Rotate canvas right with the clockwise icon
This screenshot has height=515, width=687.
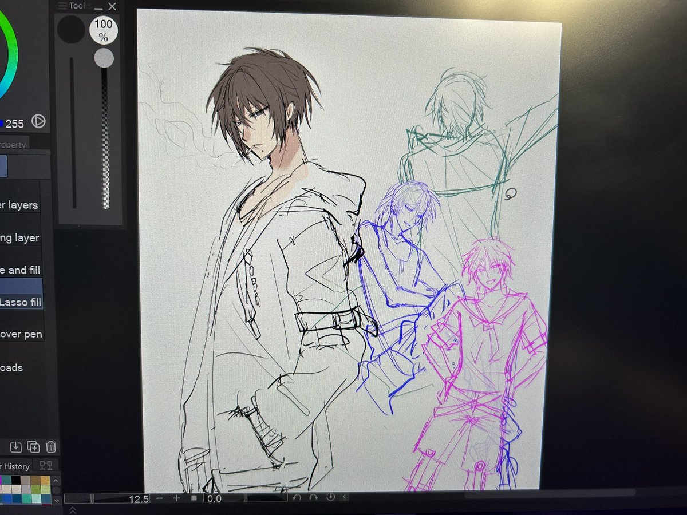(314, 498)
